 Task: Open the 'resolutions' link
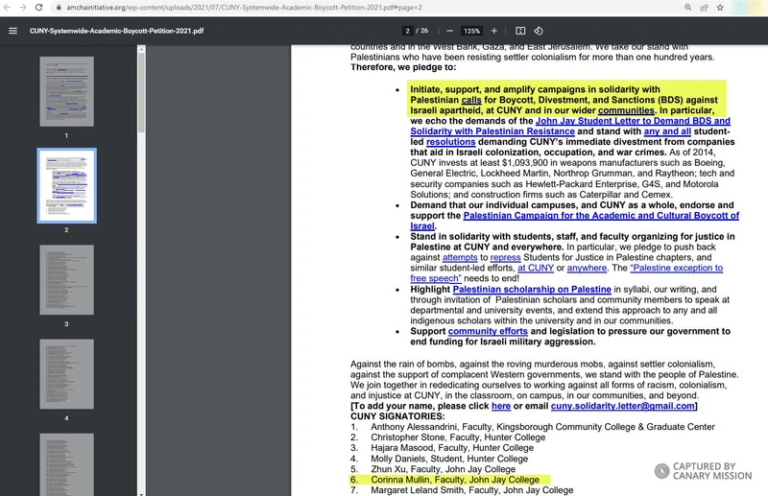click(x=450, y=141)
